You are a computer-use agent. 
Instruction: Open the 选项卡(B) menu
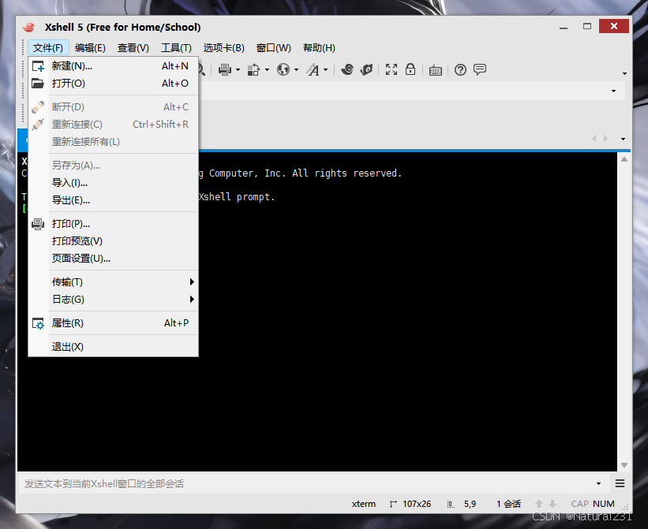click(224, 48)
